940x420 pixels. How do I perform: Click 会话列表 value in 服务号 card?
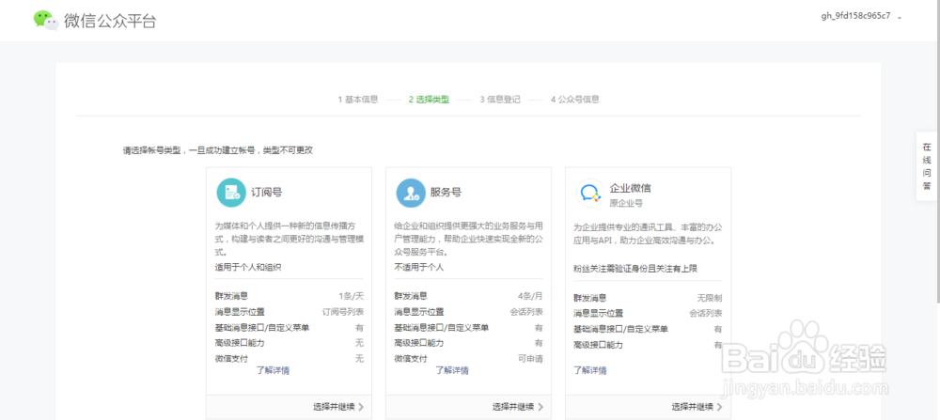tap(527, 312)
